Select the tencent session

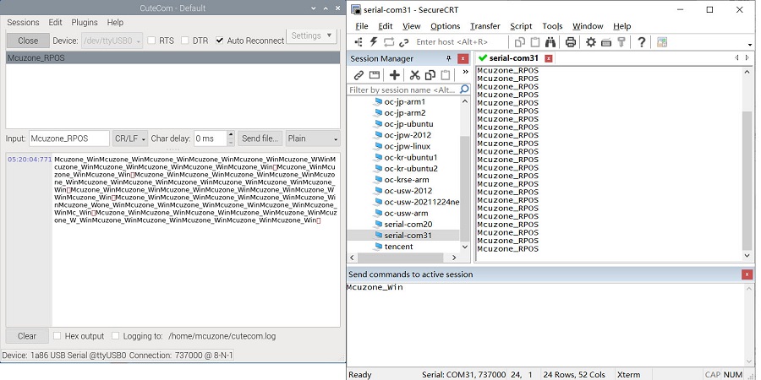(398, 247)
